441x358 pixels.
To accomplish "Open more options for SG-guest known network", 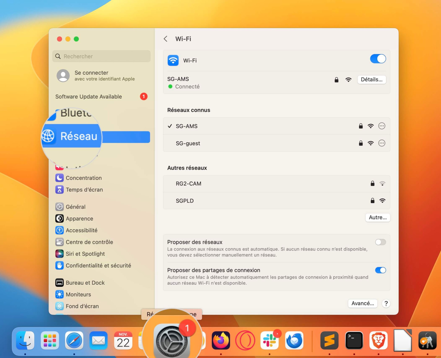I will tap(382, 143).
